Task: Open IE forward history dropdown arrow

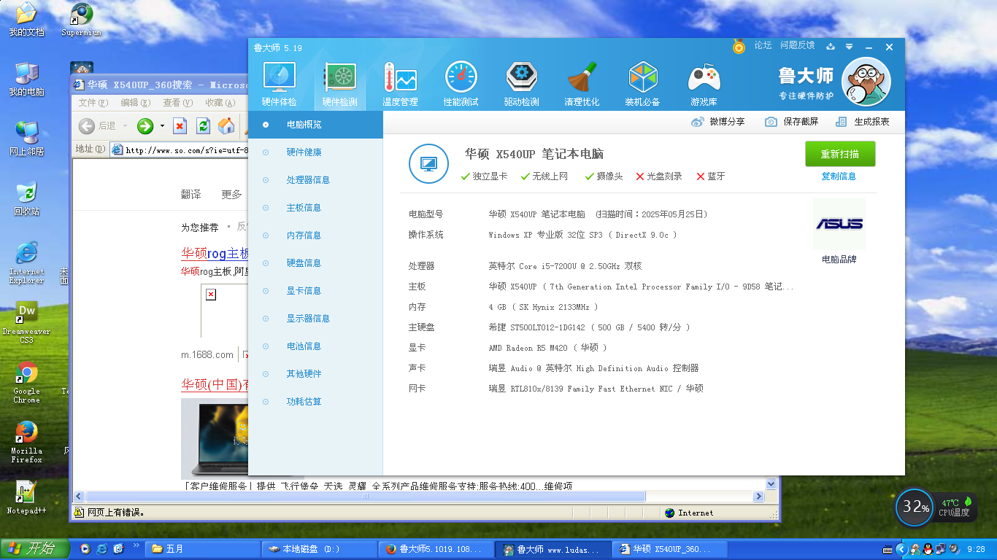Action: [x=162, y=126]
